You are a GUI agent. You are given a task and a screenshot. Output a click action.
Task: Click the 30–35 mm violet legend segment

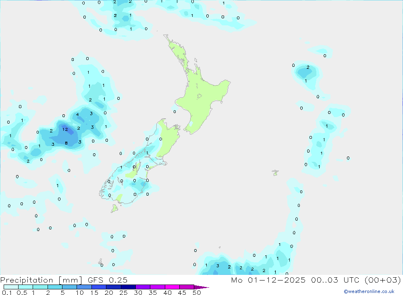click(x=143, y=287)
